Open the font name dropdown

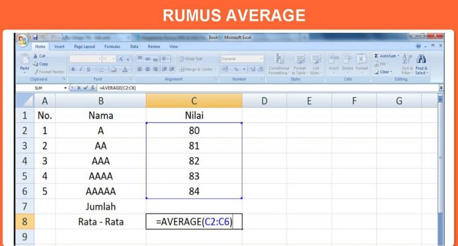coord(99,59)
